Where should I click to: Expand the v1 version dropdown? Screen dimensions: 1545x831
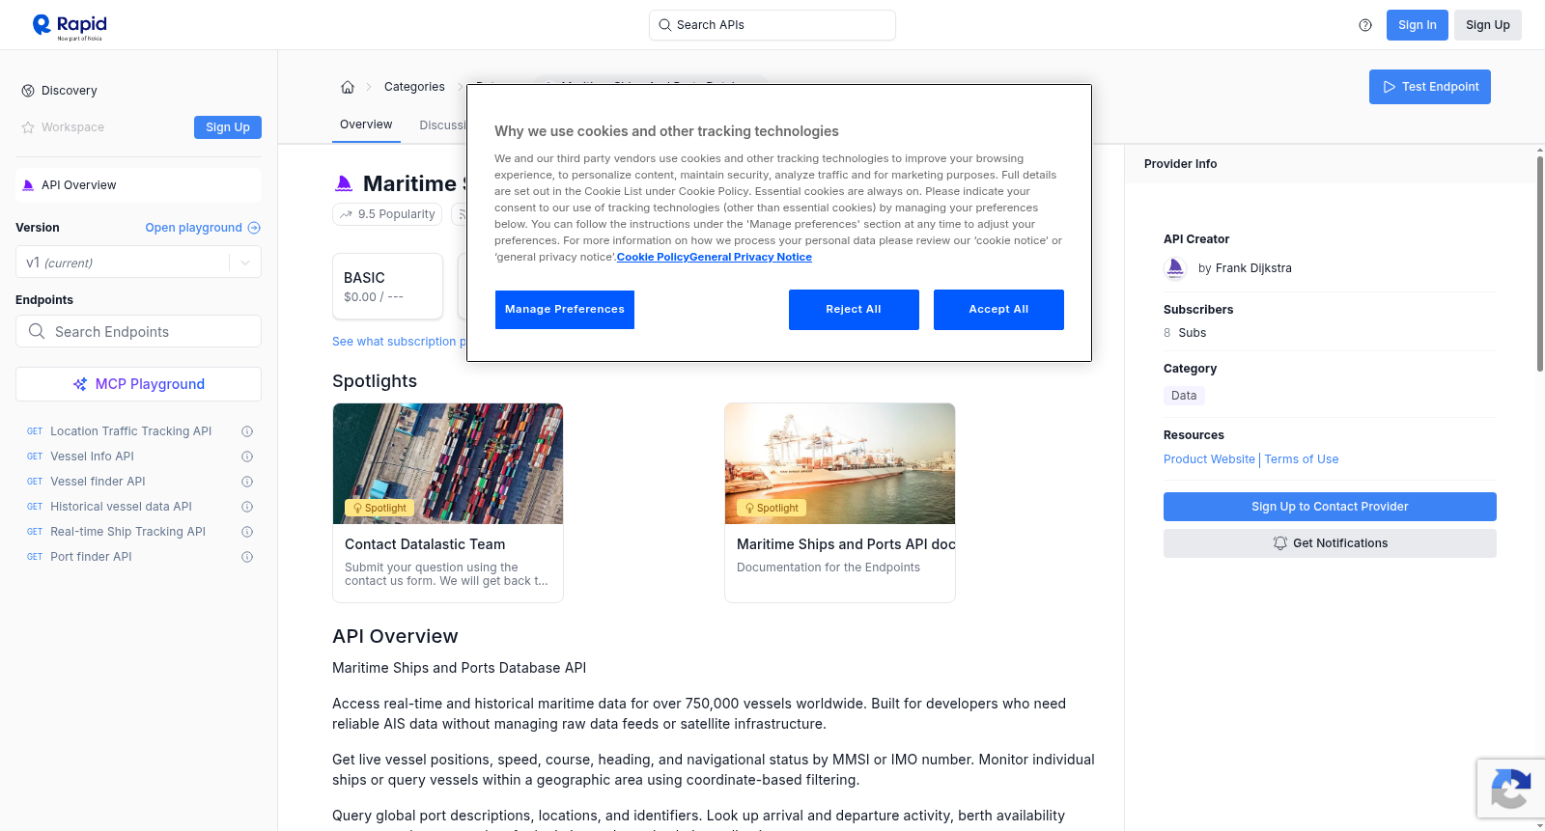pyautogui.click(x=245, y=263)
